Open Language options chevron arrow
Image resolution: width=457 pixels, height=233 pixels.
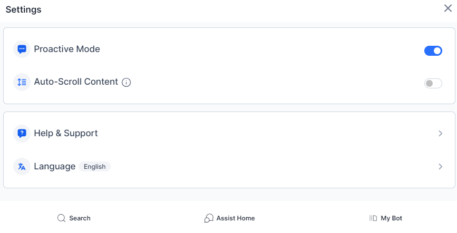tap(440, 167)
